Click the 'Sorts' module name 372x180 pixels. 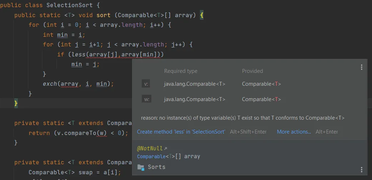[x=157, y=167]
